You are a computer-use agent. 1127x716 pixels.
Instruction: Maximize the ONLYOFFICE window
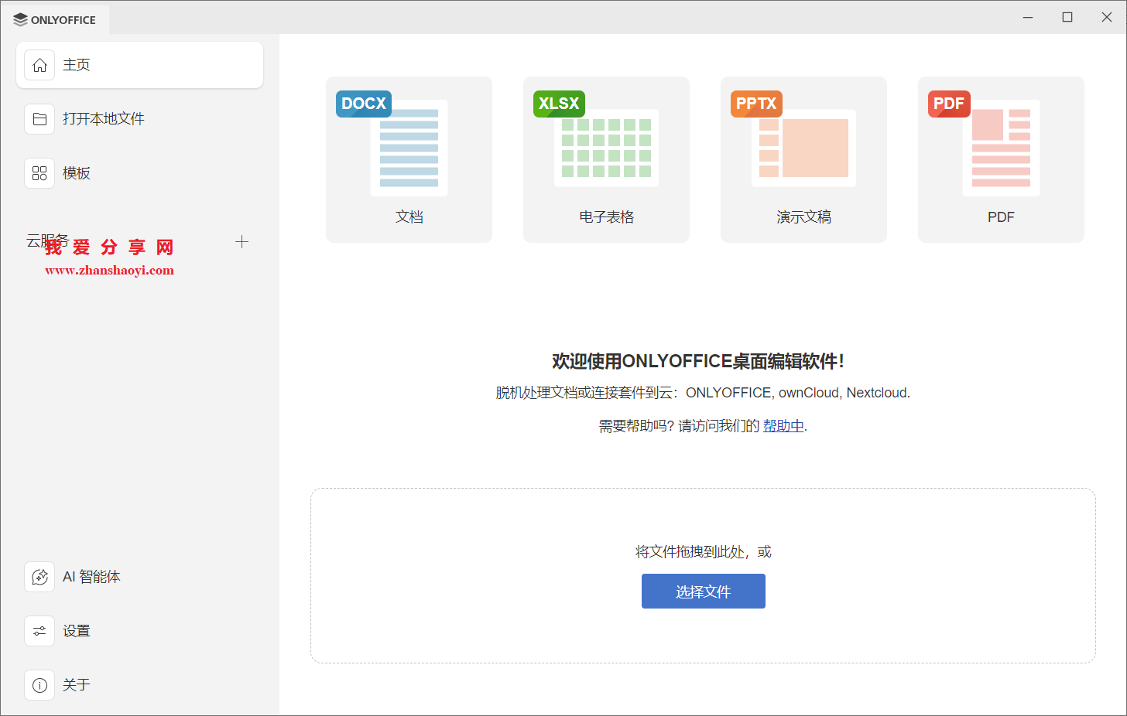click(x=1067, y=17)
